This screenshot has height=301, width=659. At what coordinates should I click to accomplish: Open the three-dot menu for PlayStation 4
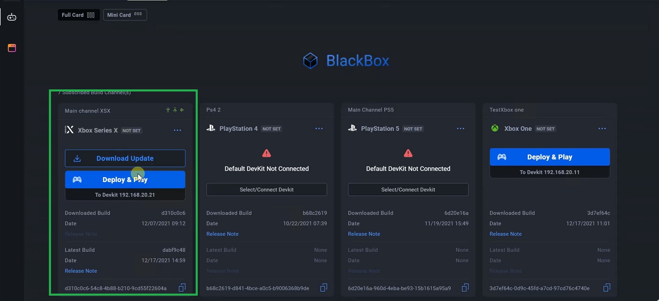(x=319, y=129)
